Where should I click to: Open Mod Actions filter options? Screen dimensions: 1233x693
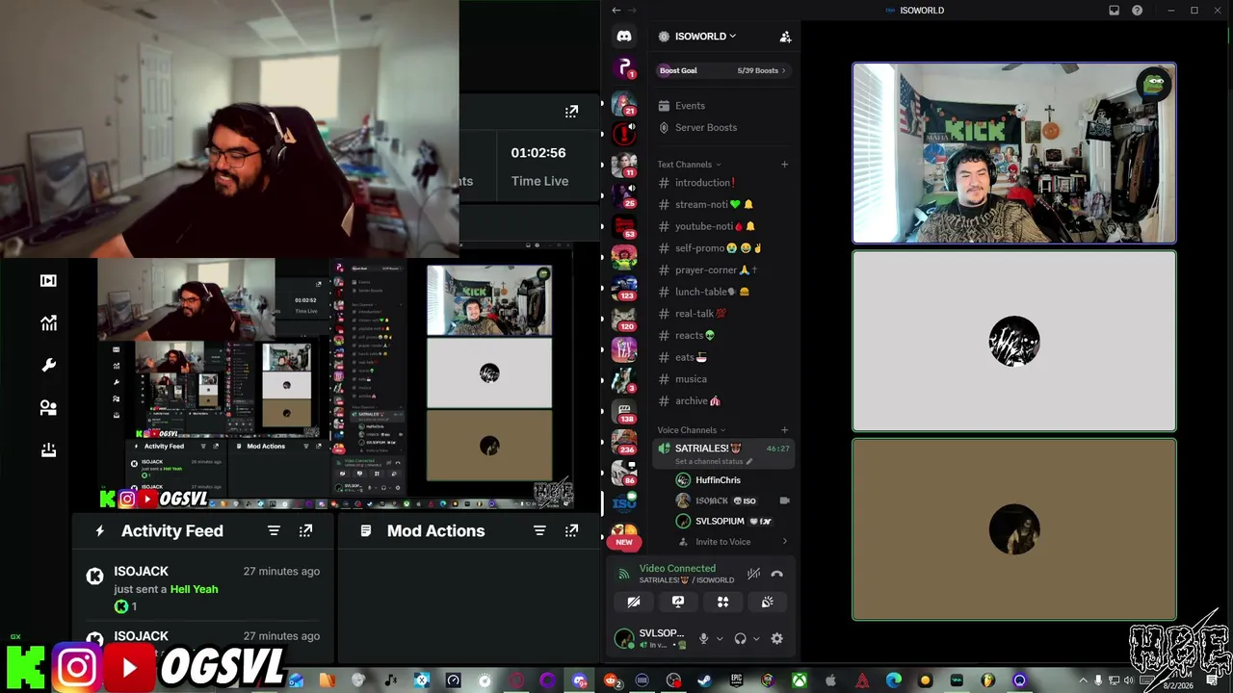click(x=539, y=530)
